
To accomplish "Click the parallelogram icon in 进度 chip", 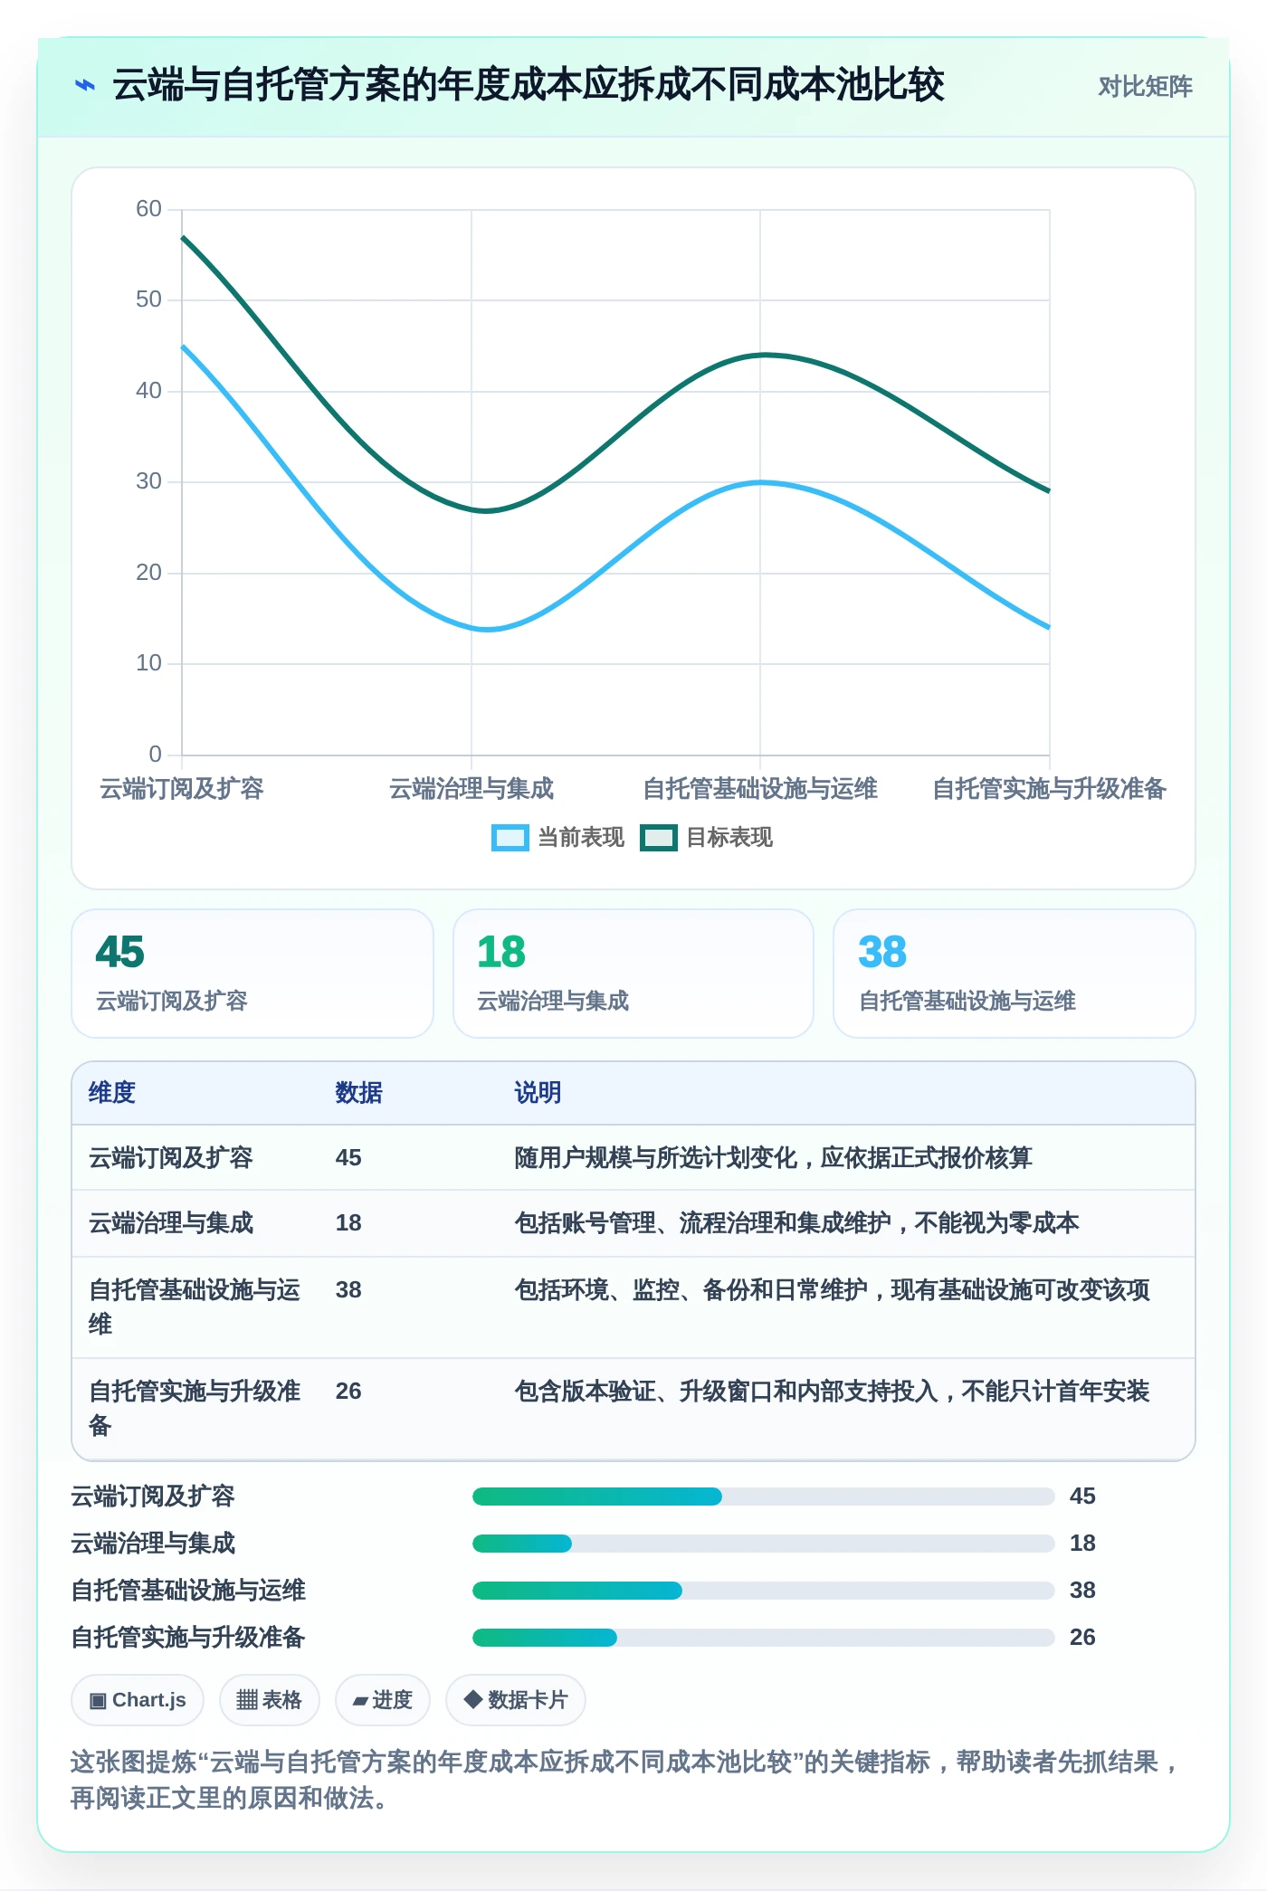I will click(361, 1702).
